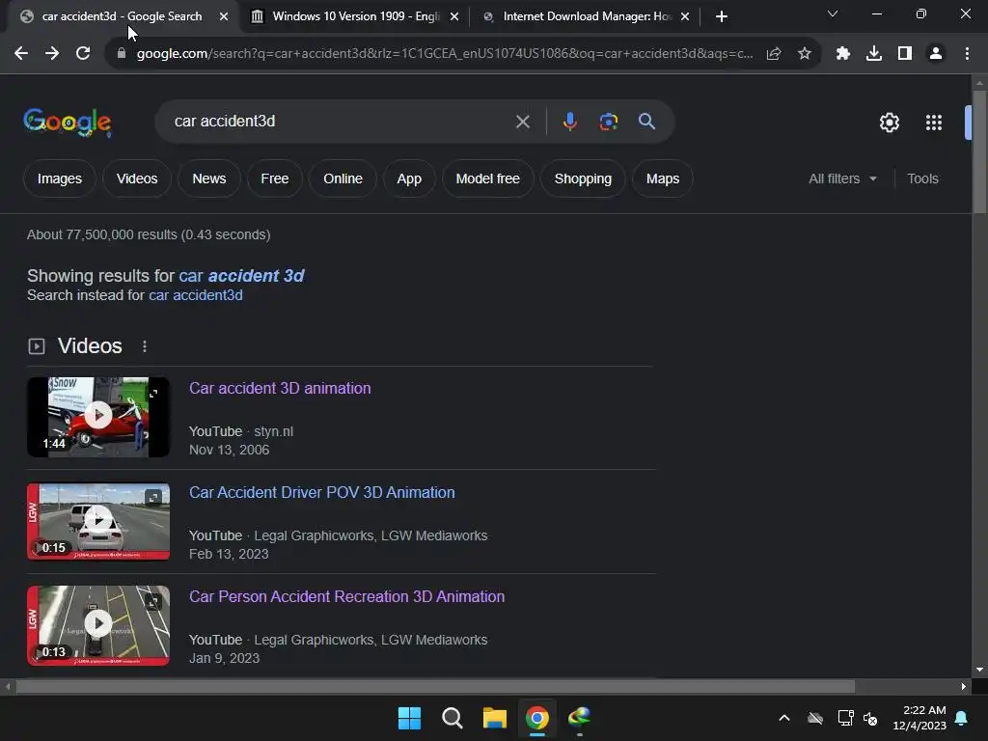Submit search with magnifier icon
The image size is (988, 741).
click(647, 122)
